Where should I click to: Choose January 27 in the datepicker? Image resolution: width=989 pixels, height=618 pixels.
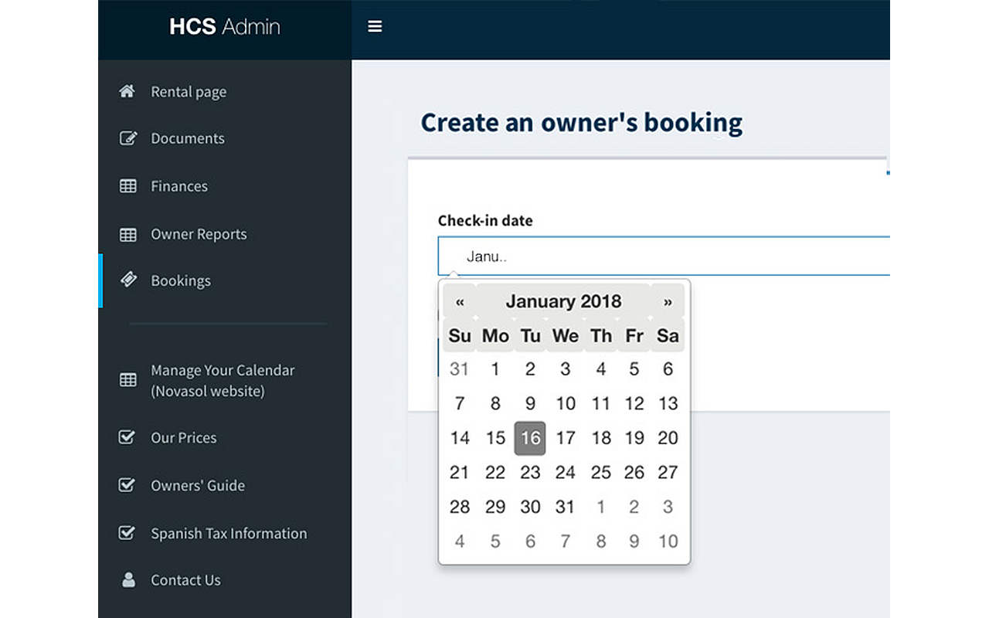pos(668,472)
